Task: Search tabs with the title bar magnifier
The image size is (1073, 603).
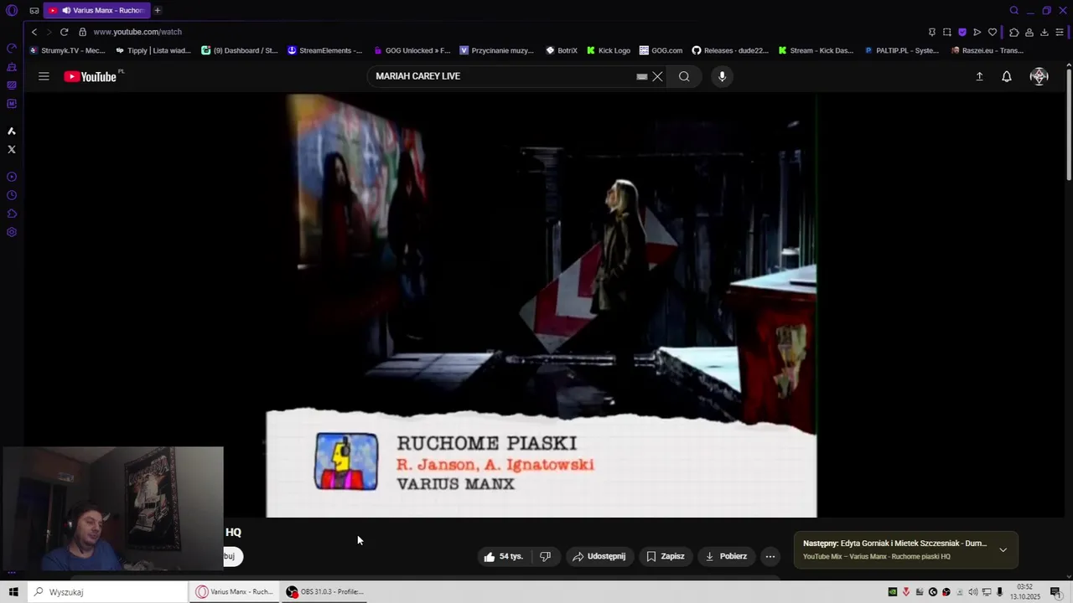Action: click(x=1014, y=10)
